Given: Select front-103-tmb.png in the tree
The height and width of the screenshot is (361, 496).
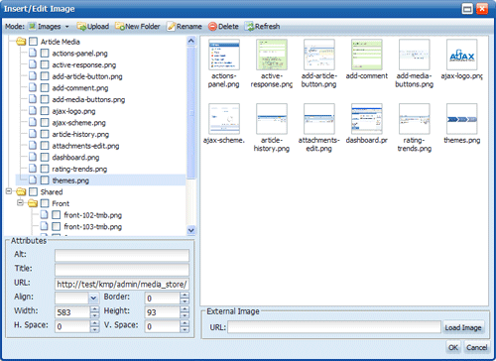Looking at the screenshot, I should (x=93, y=227).
